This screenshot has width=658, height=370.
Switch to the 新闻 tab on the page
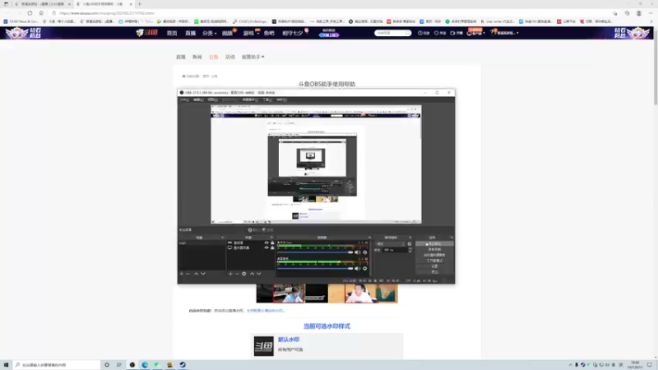[197, 57]
